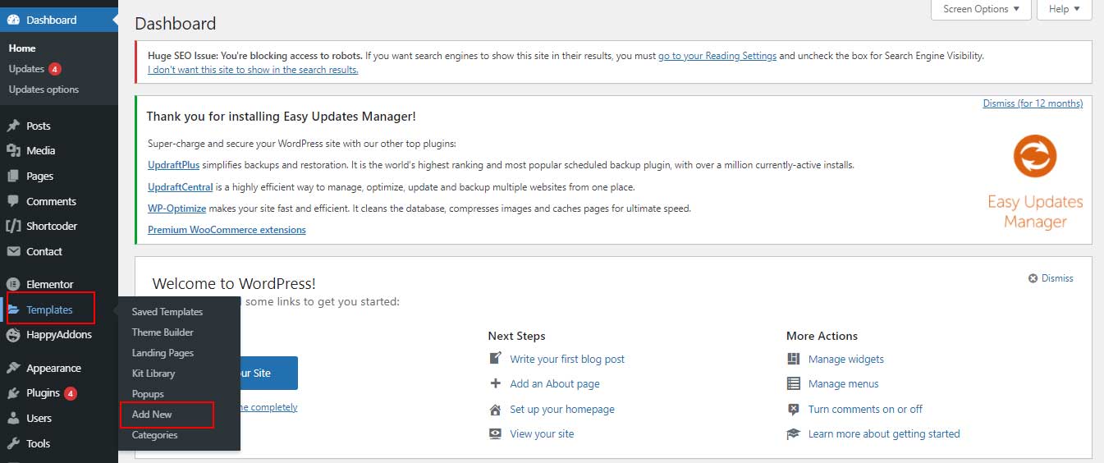The width and height of the screenshot is (1104, 463).
Task: Click Turn comments on or off link
Action: 865,409
